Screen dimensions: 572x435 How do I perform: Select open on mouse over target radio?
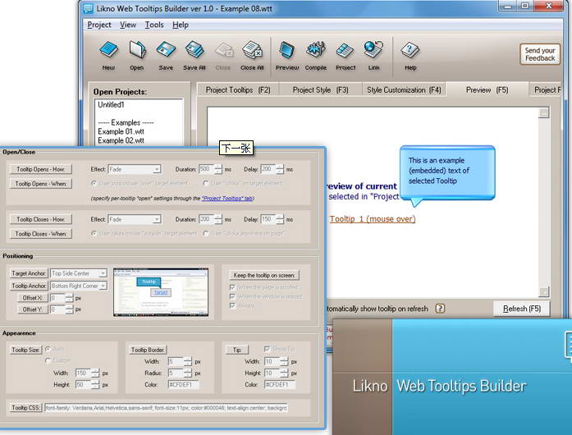(x=94, y=183)
